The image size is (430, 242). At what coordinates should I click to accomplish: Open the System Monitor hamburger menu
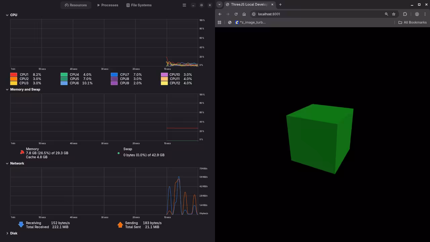pyautogui.click(x=184, y=5)
